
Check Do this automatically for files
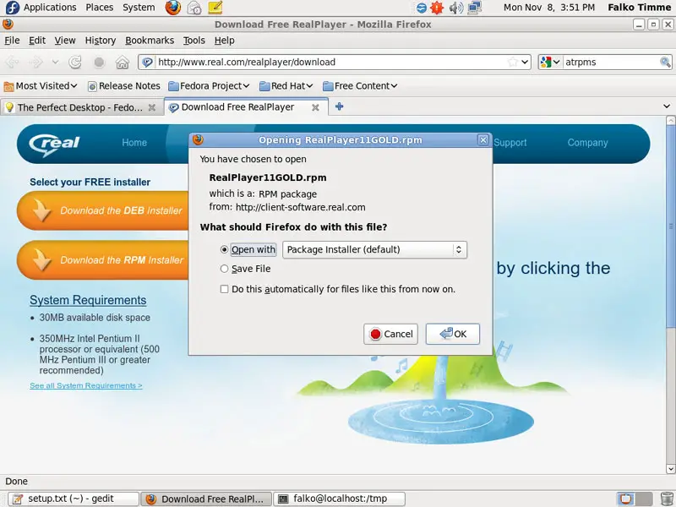coord(224,289)
